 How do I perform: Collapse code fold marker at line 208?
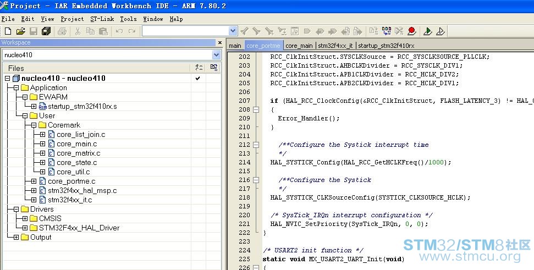click(256, 109)
